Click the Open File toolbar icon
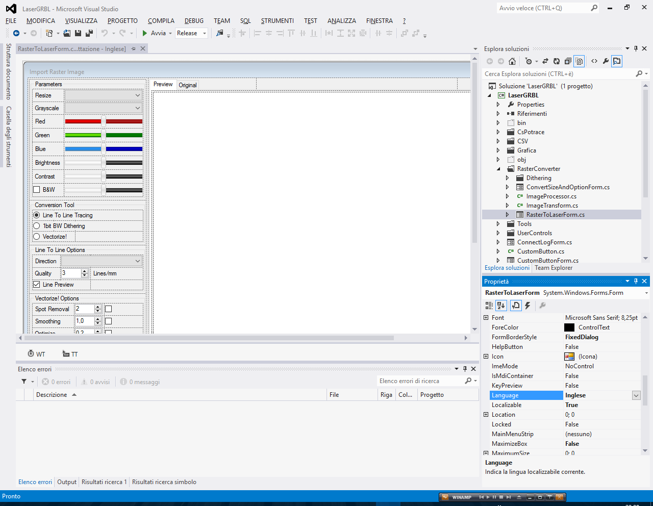This screenshot has height=506, width=653. tap(67, 33)
